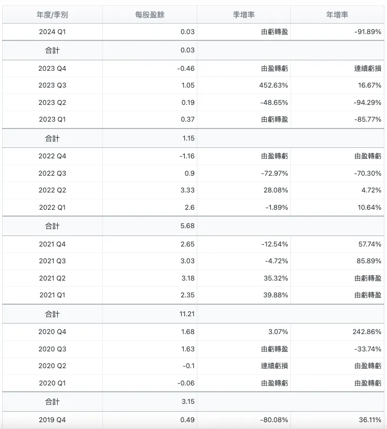Viewport: 387px width, 429px height.
Task: Click the 年度/季別 column header
Action: [52, 15]
